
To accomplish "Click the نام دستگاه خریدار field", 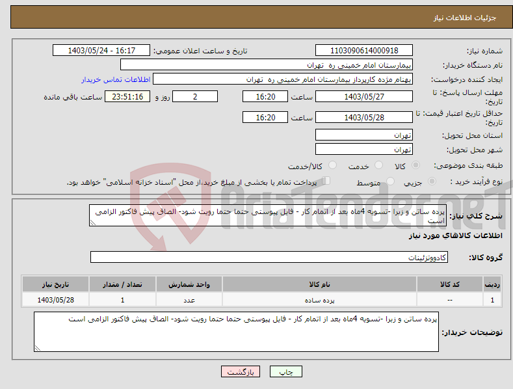I will 267,65.
